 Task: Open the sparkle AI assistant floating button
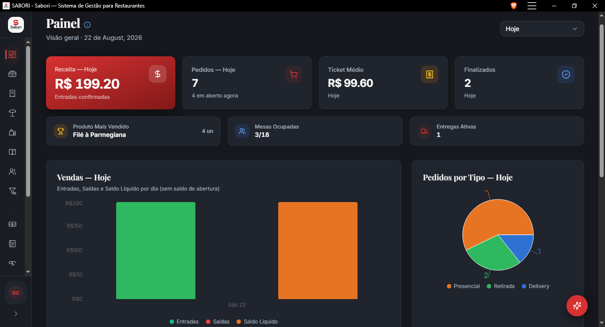pos(577,306)
